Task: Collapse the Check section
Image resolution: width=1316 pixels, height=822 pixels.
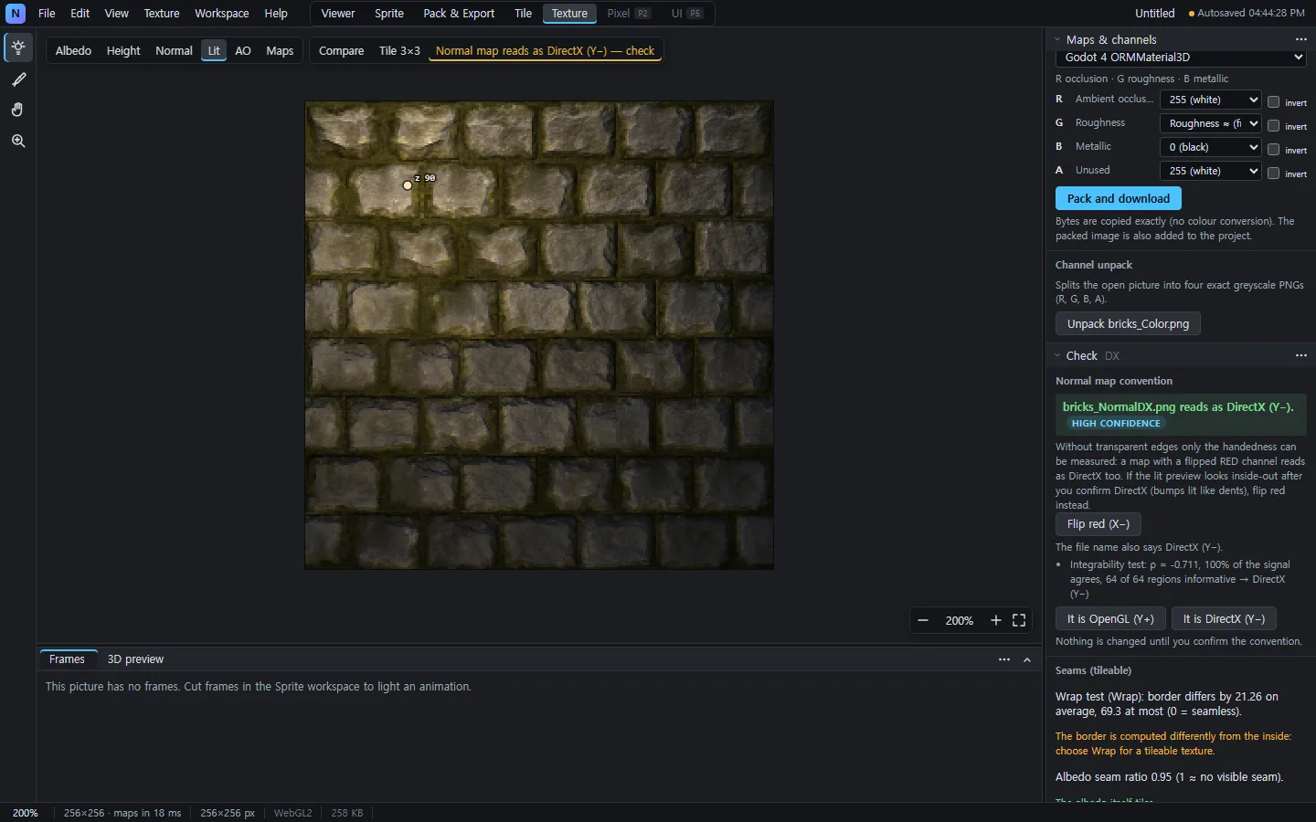Action: [x=1057, y=356]
